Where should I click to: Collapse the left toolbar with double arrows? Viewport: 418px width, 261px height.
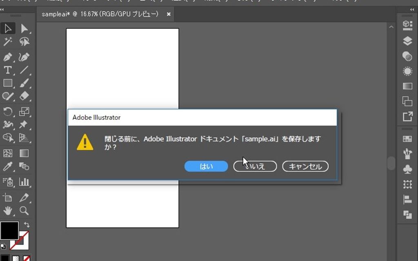[2, 9]
